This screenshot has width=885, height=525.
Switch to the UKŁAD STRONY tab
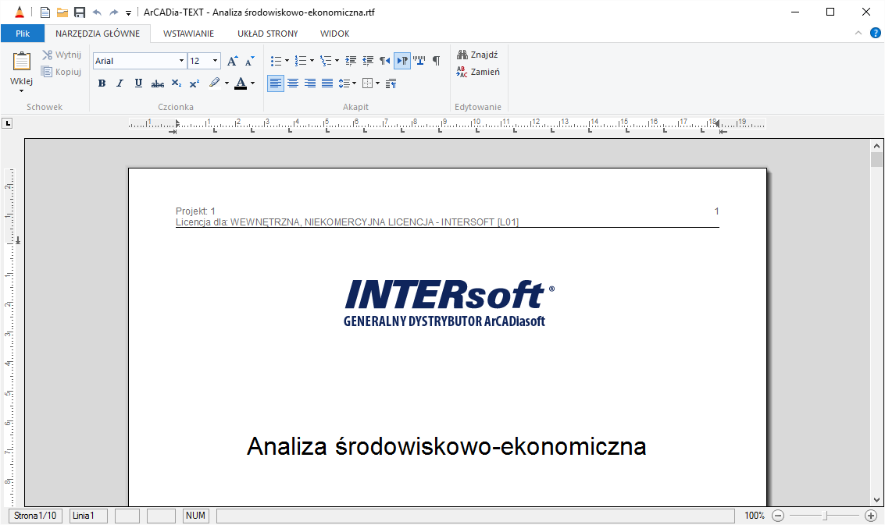tap(268, 34)
